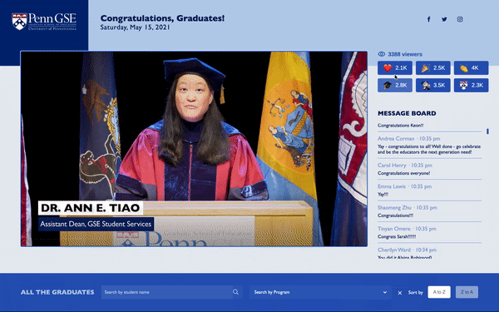
Task: Click the 'Yay!!!' message from Emma Lewis
Action: click(383, 194)
